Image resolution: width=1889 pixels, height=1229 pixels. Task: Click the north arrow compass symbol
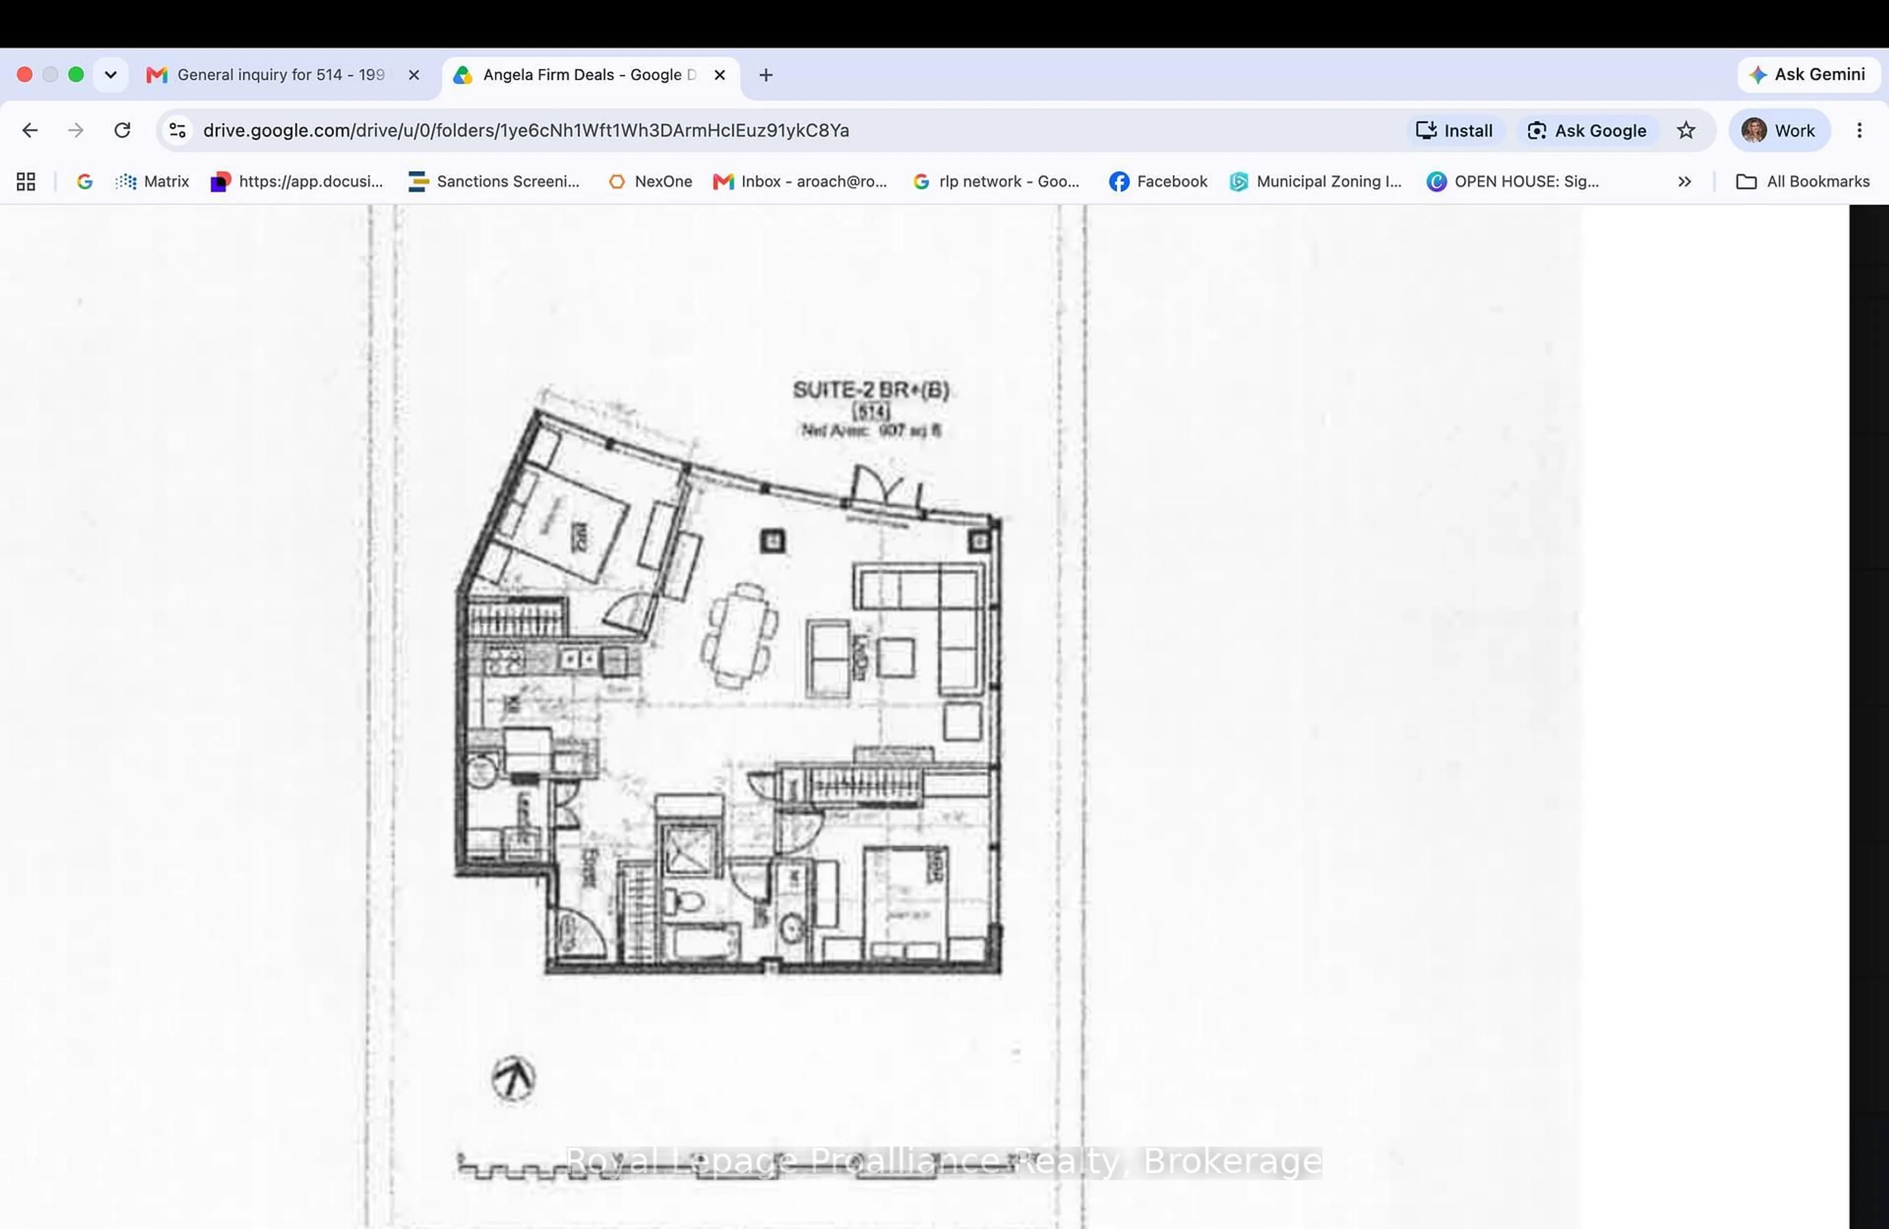pos(514,1078)
